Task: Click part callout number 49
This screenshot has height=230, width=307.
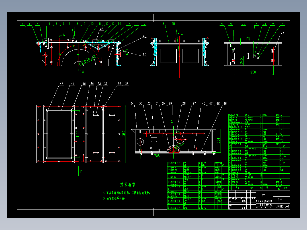Action: (225, 103)
